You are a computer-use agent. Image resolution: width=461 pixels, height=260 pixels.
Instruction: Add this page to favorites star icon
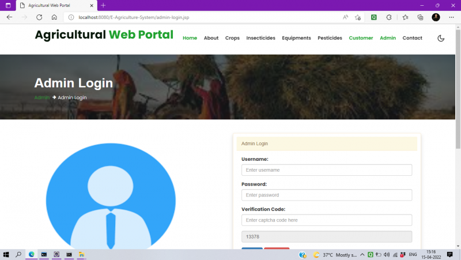pyautogui.click(x=358, y=17)
